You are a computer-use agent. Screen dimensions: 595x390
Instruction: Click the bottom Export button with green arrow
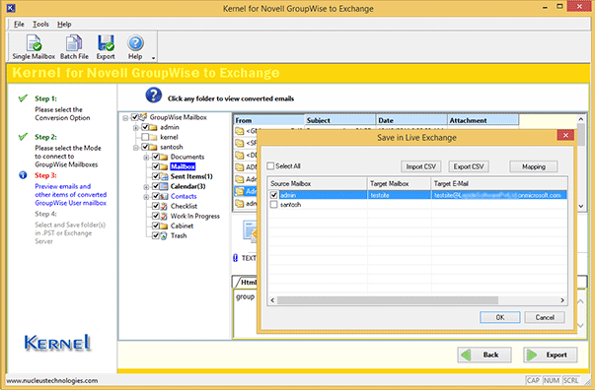[x=551, y=355]
